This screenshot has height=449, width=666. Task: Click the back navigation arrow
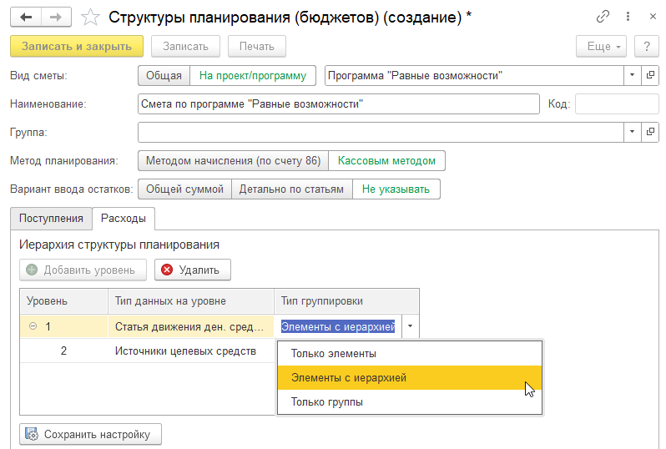coord(26,18)
